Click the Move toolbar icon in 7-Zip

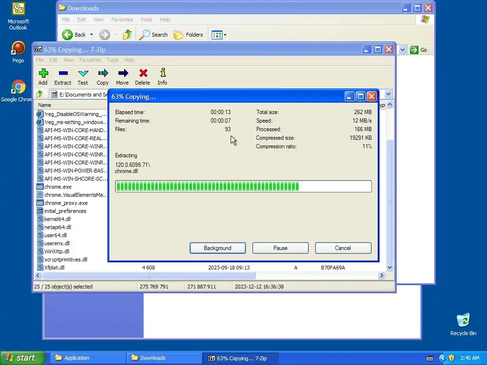click(x=122, y=77)
